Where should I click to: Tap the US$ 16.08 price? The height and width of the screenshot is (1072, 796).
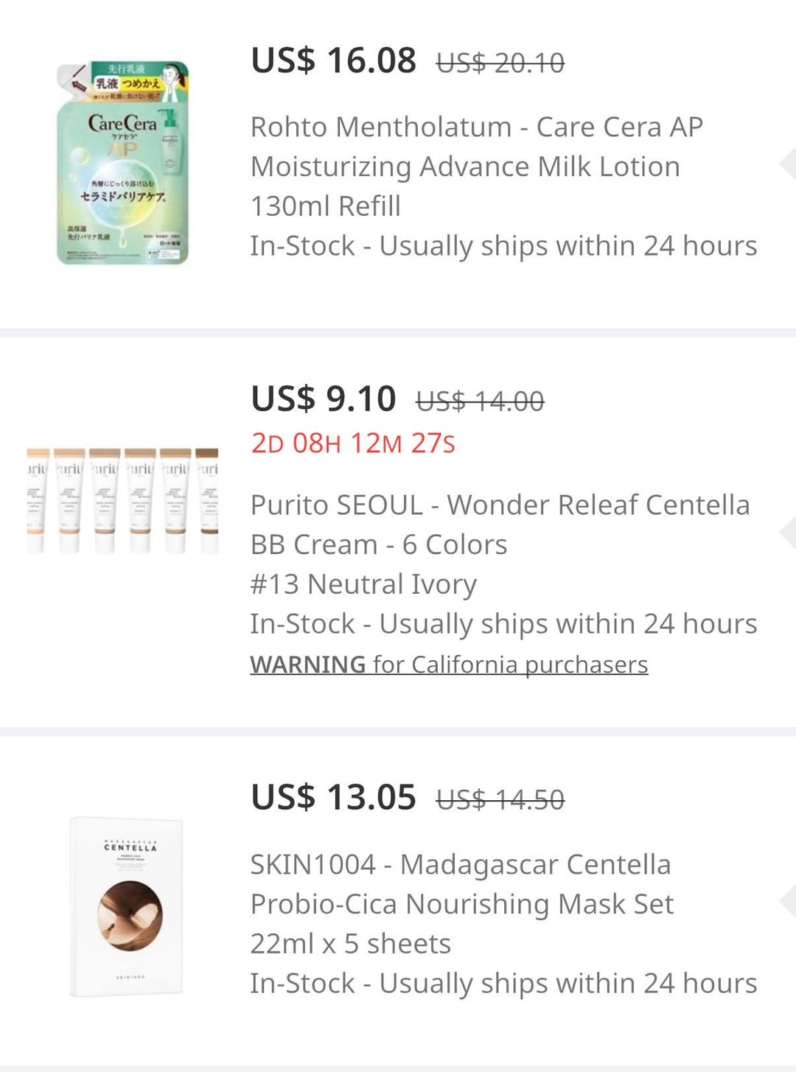(x=333, y=60)
